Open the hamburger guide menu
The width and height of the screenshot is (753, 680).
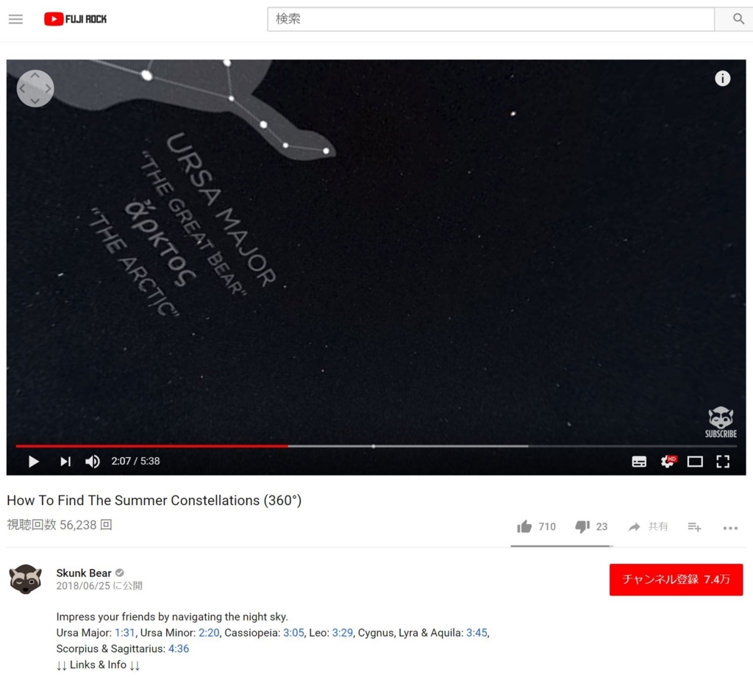[16, 19]
